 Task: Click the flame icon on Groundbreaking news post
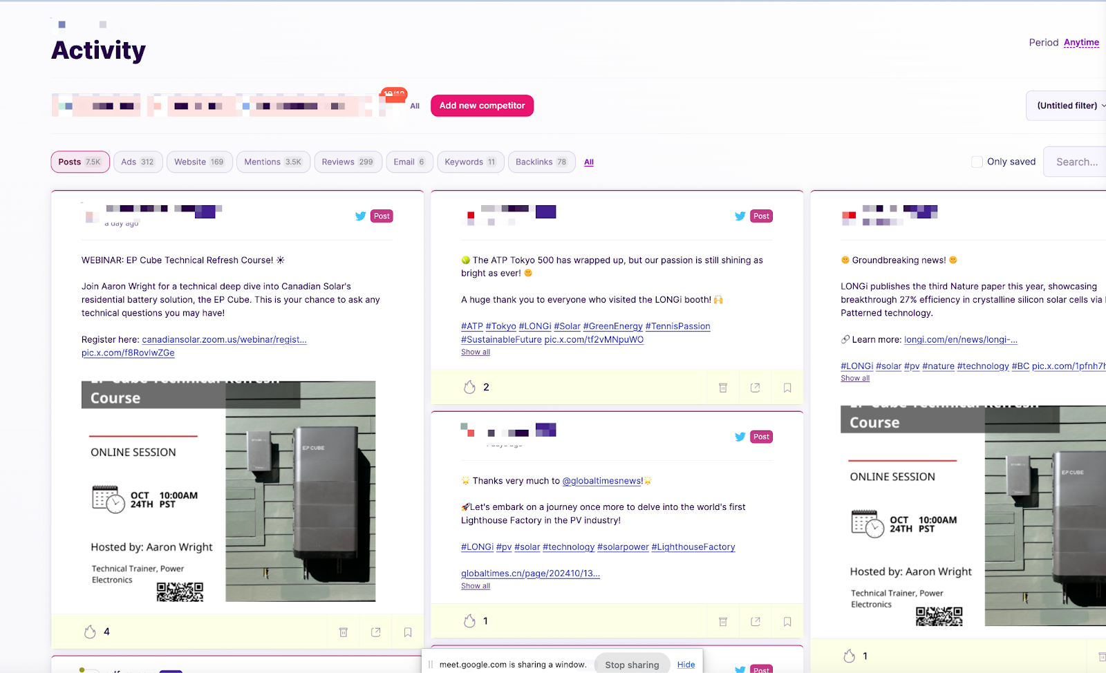tap(850, 656)
